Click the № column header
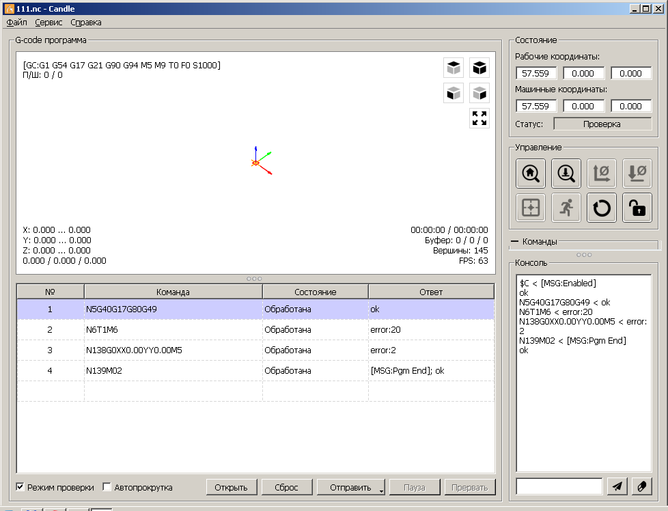The height and width of the screenshot is (511, 668). 51,292
